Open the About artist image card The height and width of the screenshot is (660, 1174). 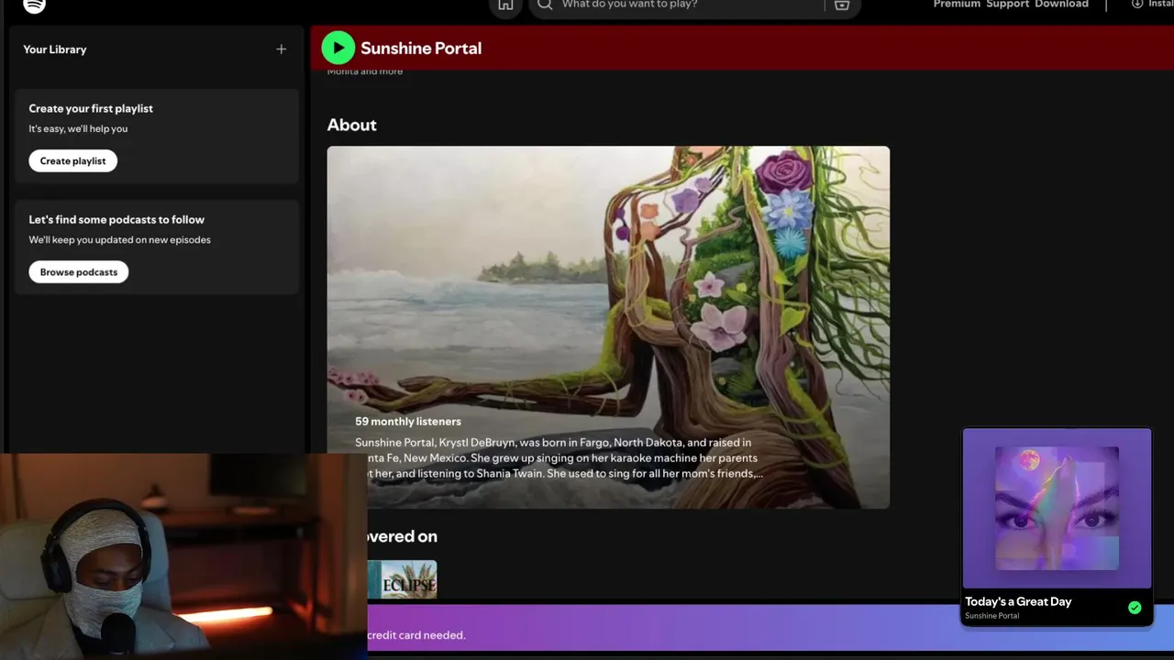[x=608, y=327]
